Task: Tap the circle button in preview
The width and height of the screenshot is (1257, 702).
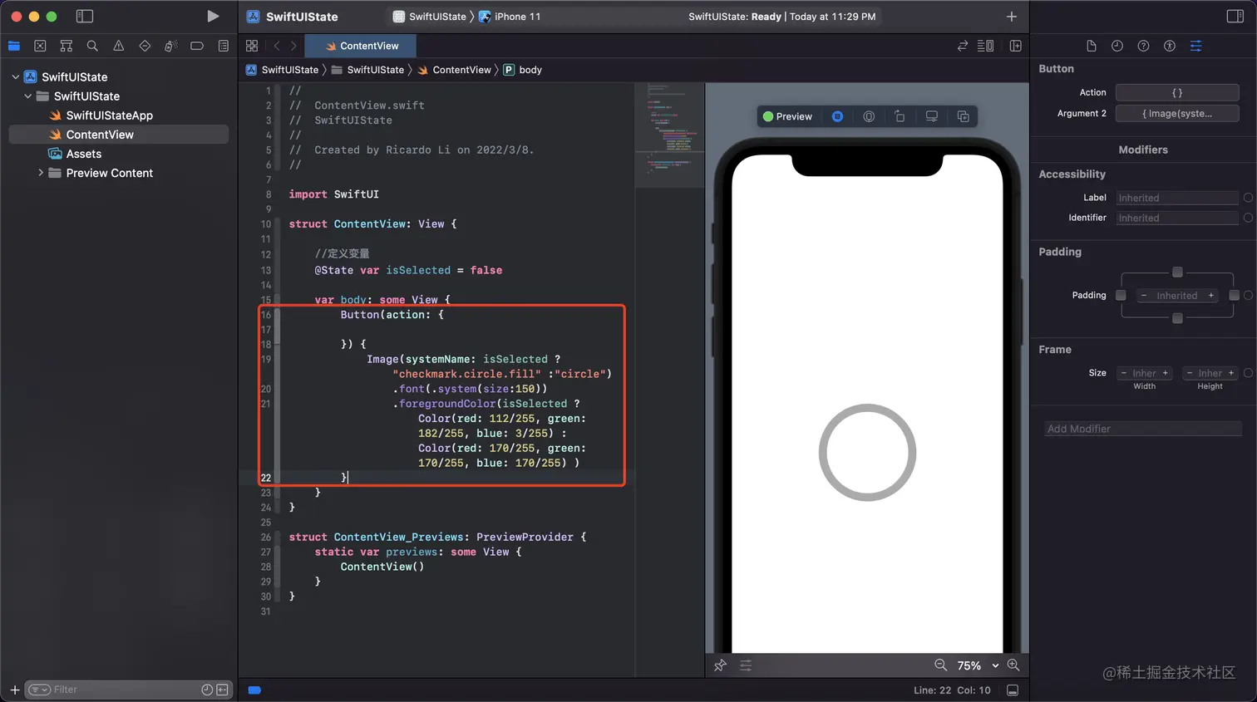Action: (867, 453)
